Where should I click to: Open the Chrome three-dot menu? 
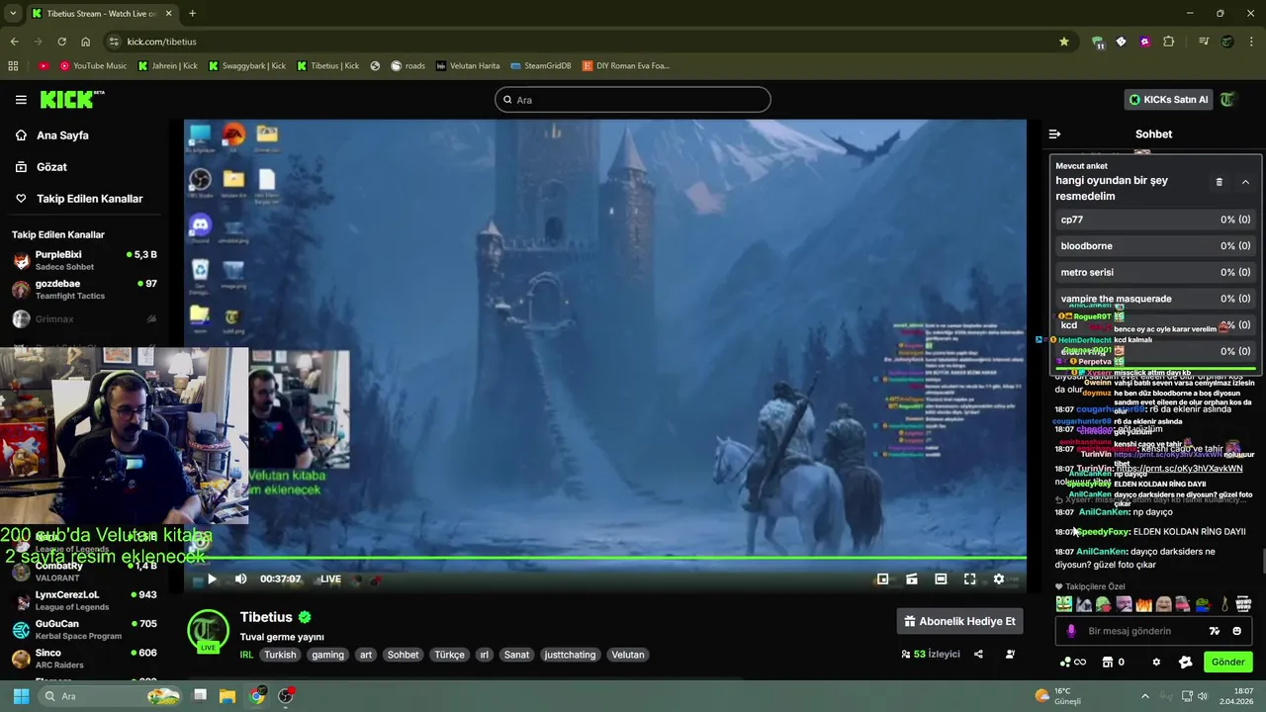click(1251, 42)
